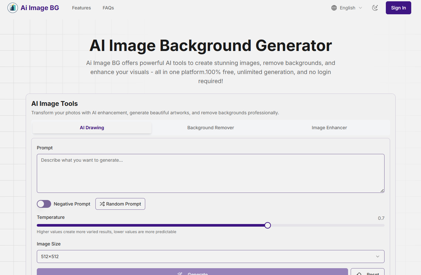Switch to the Image Enhancer tab
This screenshot has width=421, height=275.
pyautogui.click(x=329, y=128)
